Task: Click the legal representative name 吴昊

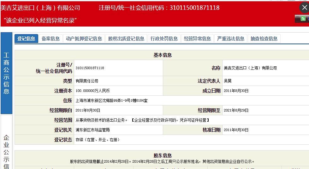Action: tap(228, 81)
